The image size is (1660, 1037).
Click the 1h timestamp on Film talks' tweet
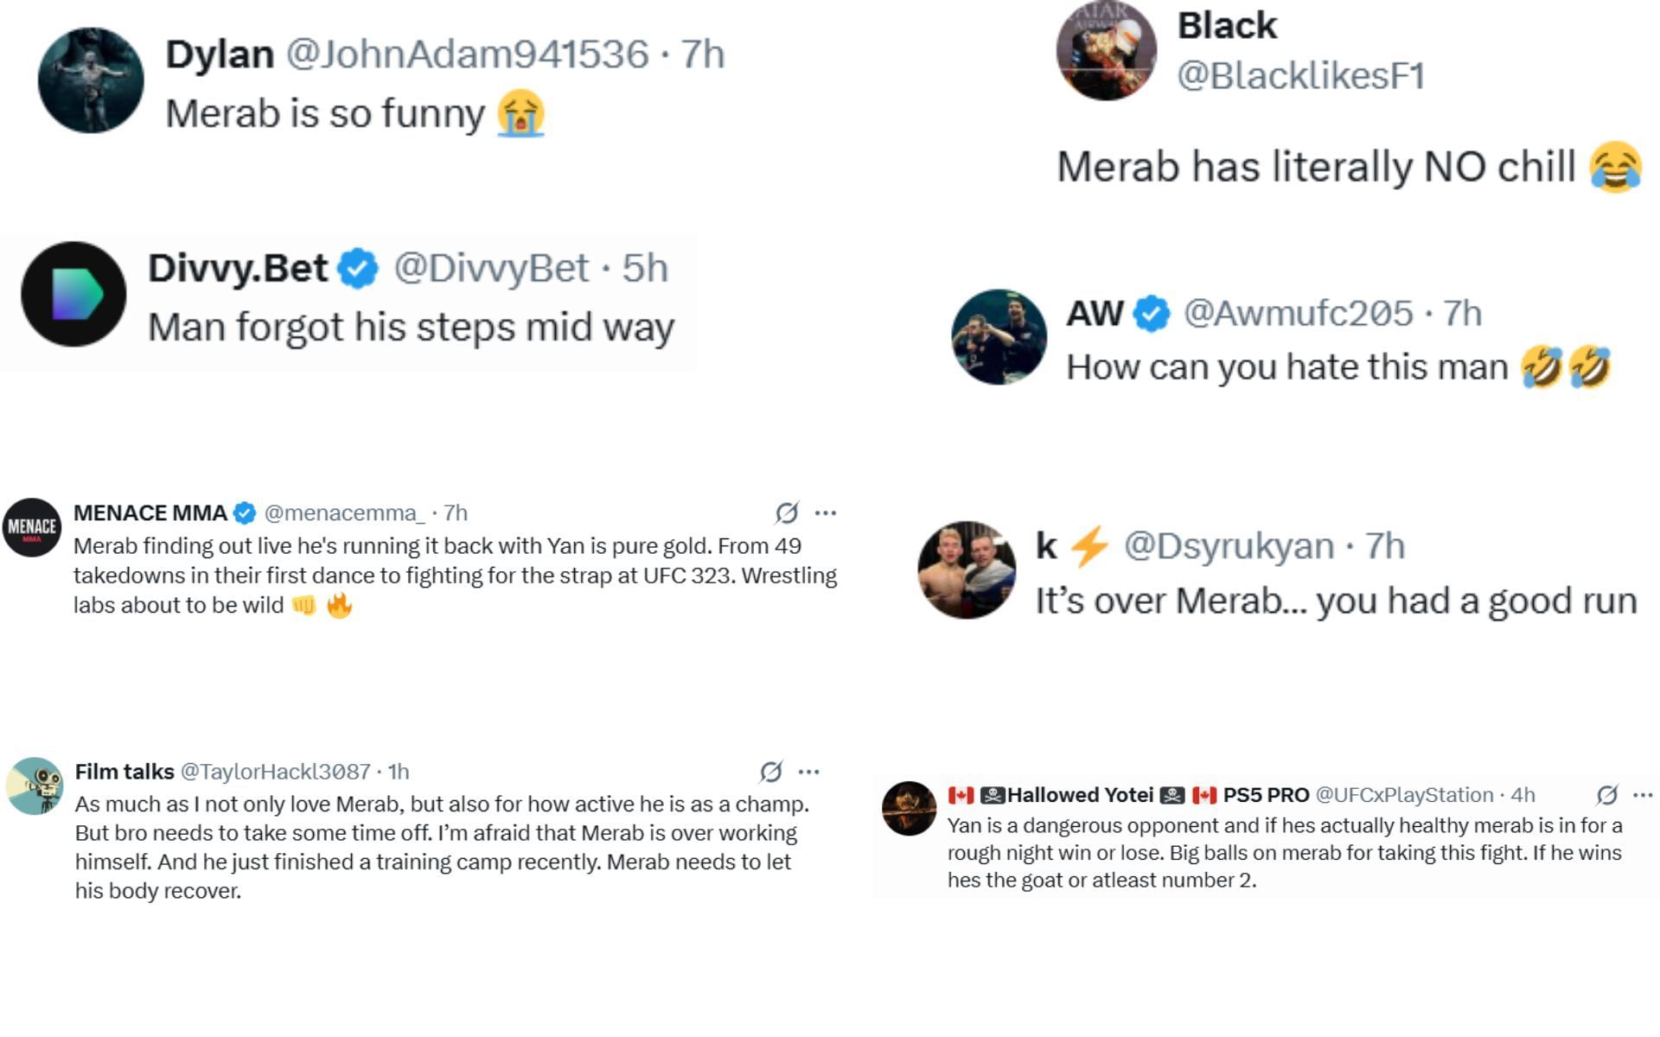point(399,772)
